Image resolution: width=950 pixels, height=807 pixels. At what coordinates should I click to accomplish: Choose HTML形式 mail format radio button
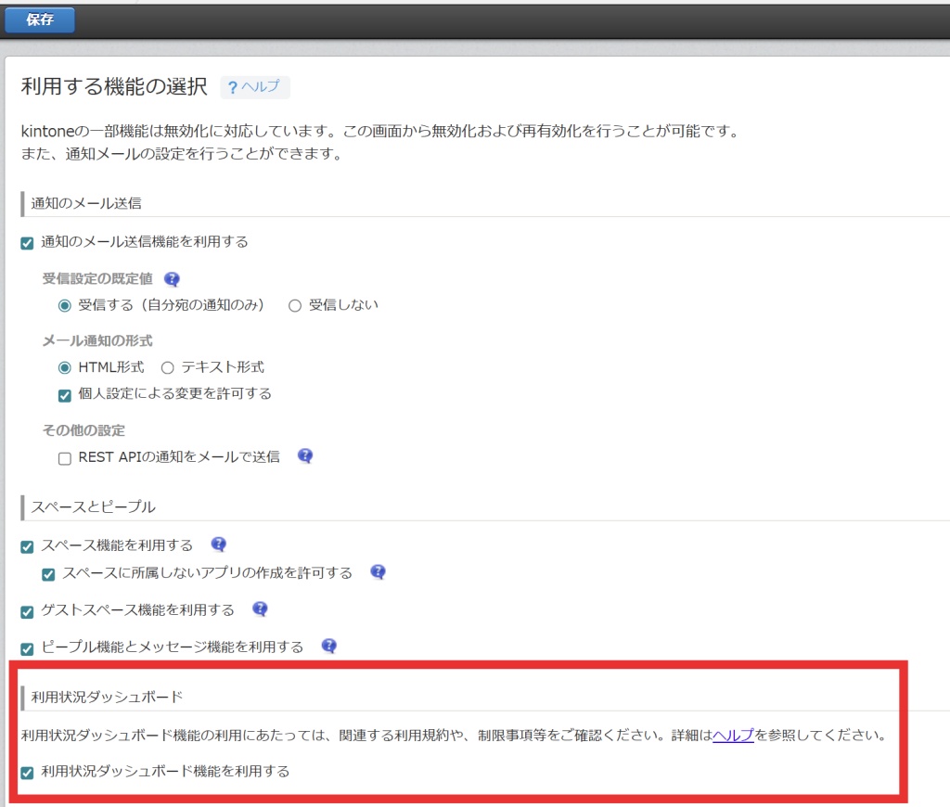click(64, 367)
